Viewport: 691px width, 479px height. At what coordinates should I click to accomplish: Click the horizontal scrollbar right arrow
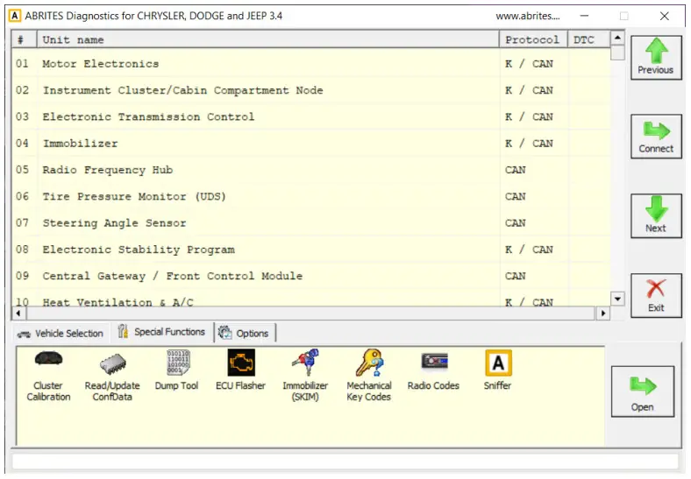click(602, 313)
